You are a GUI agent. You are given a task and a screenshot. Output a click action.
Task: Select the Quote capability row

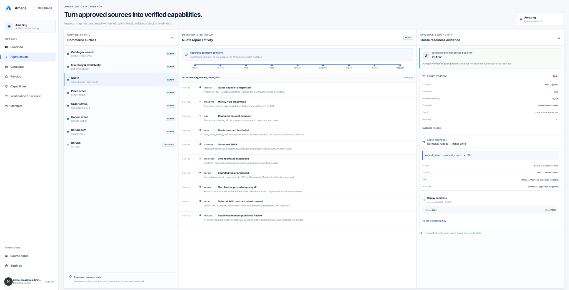(x=121, y=80)
